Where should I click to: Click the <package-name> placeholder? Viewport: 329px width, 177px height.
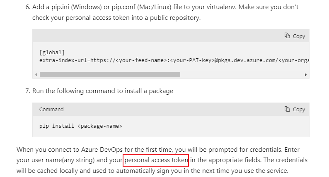click(99, 126)
